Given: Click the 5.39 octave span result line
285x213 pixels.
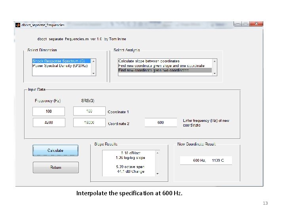Looking at the screenshot, I should point(130,166).
